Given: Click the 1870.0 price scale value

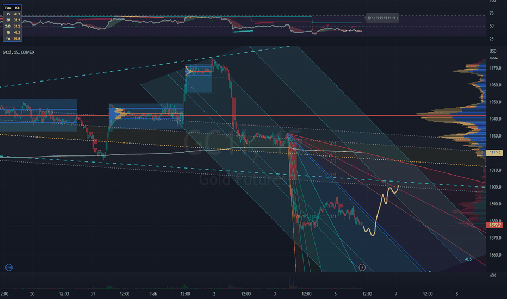Looking at the screenshot, I should coord(496,238).
